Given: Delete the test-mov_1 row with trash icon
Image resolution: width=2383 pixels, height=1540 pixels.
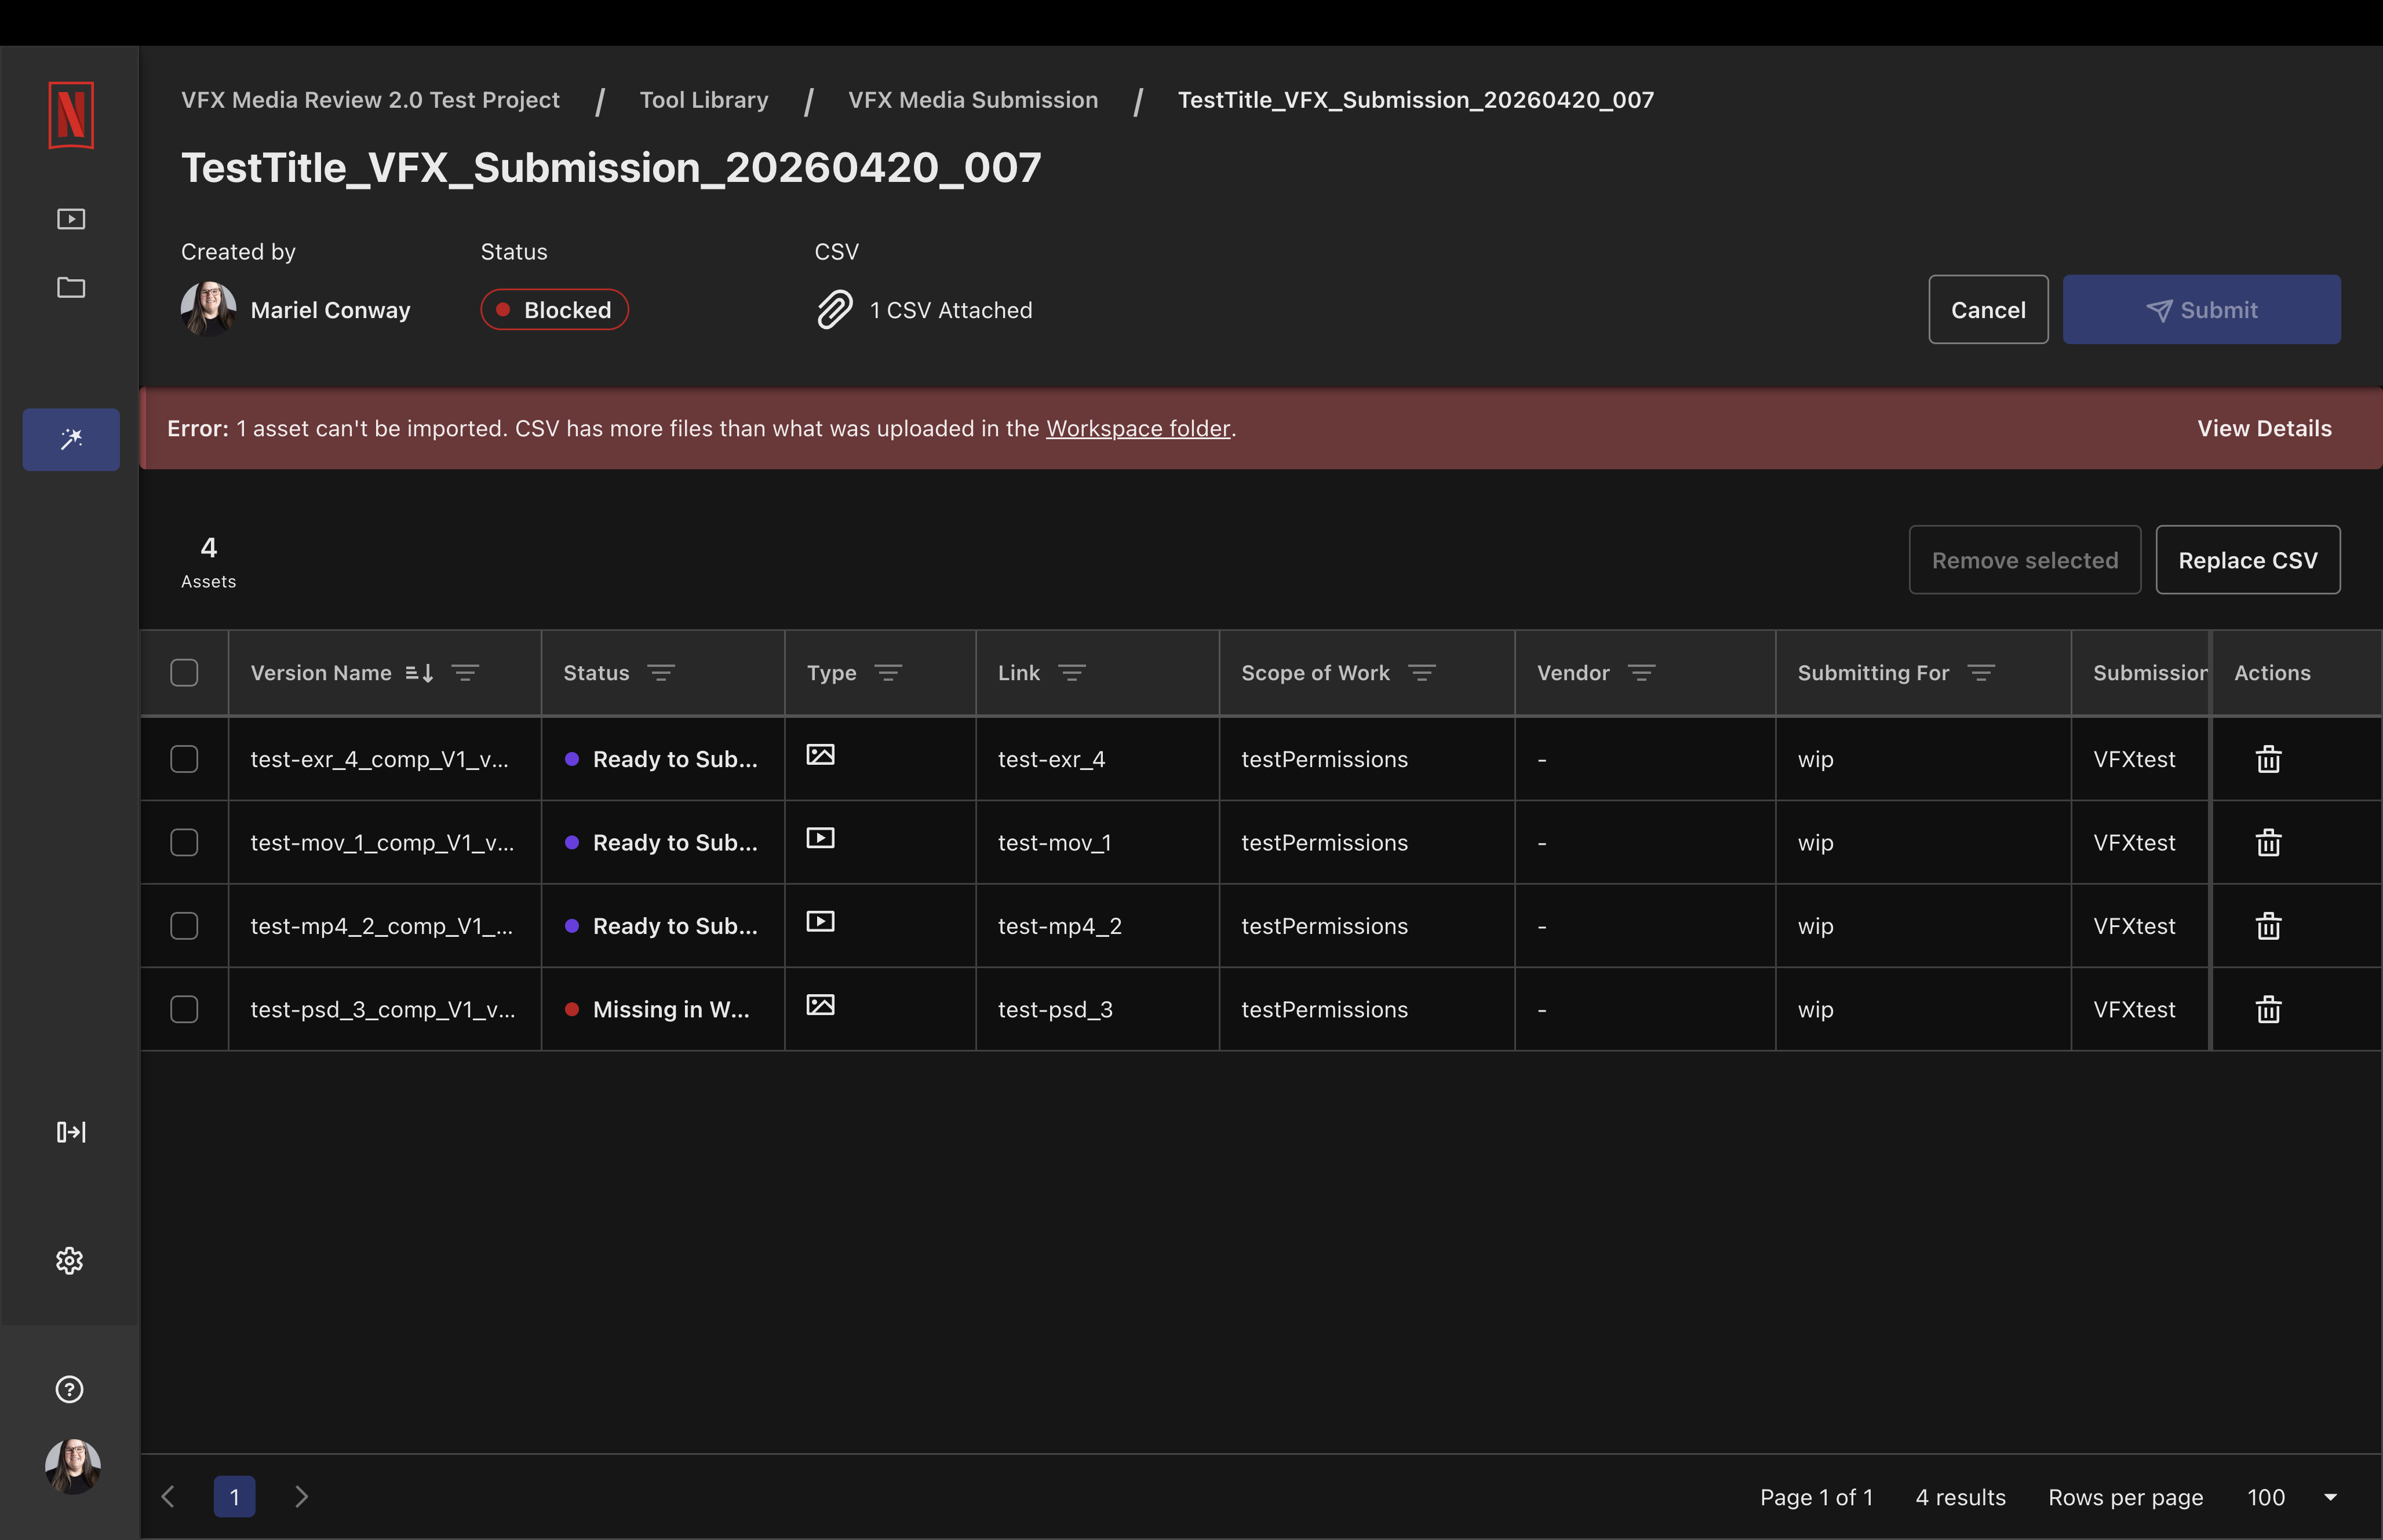Looking at the screenshot, I should [2268, 842].
